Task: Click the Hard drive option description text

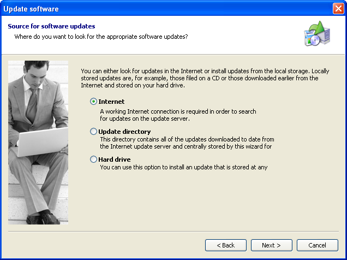Action: pos(183,167)
